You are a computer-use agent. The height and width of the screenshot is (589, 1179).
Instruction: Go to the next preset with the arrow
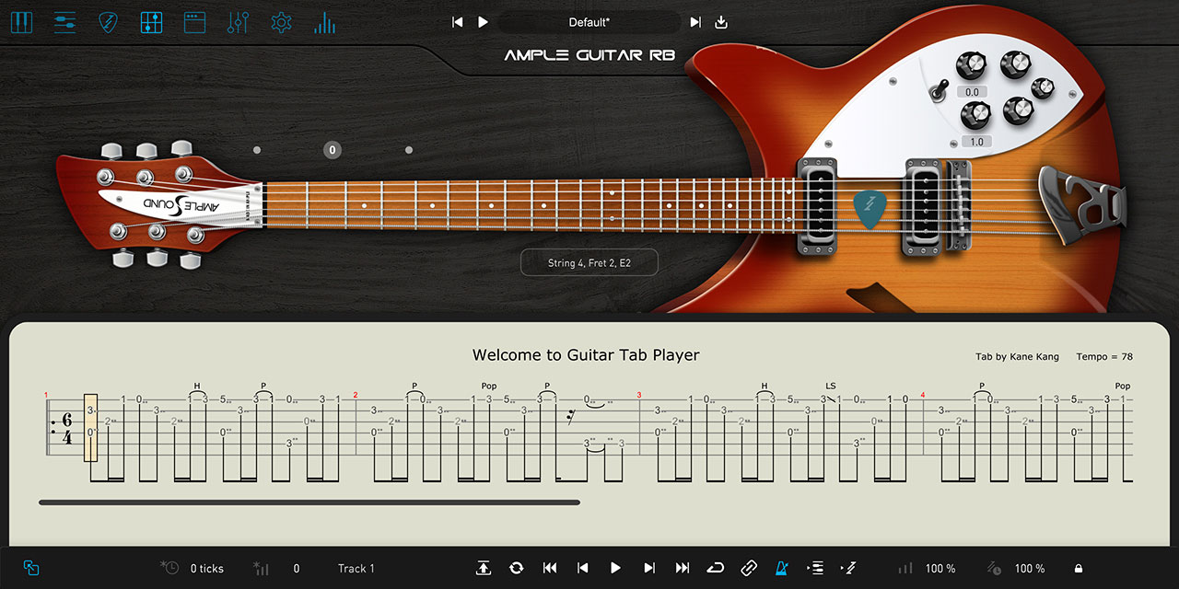coord(695,22)
